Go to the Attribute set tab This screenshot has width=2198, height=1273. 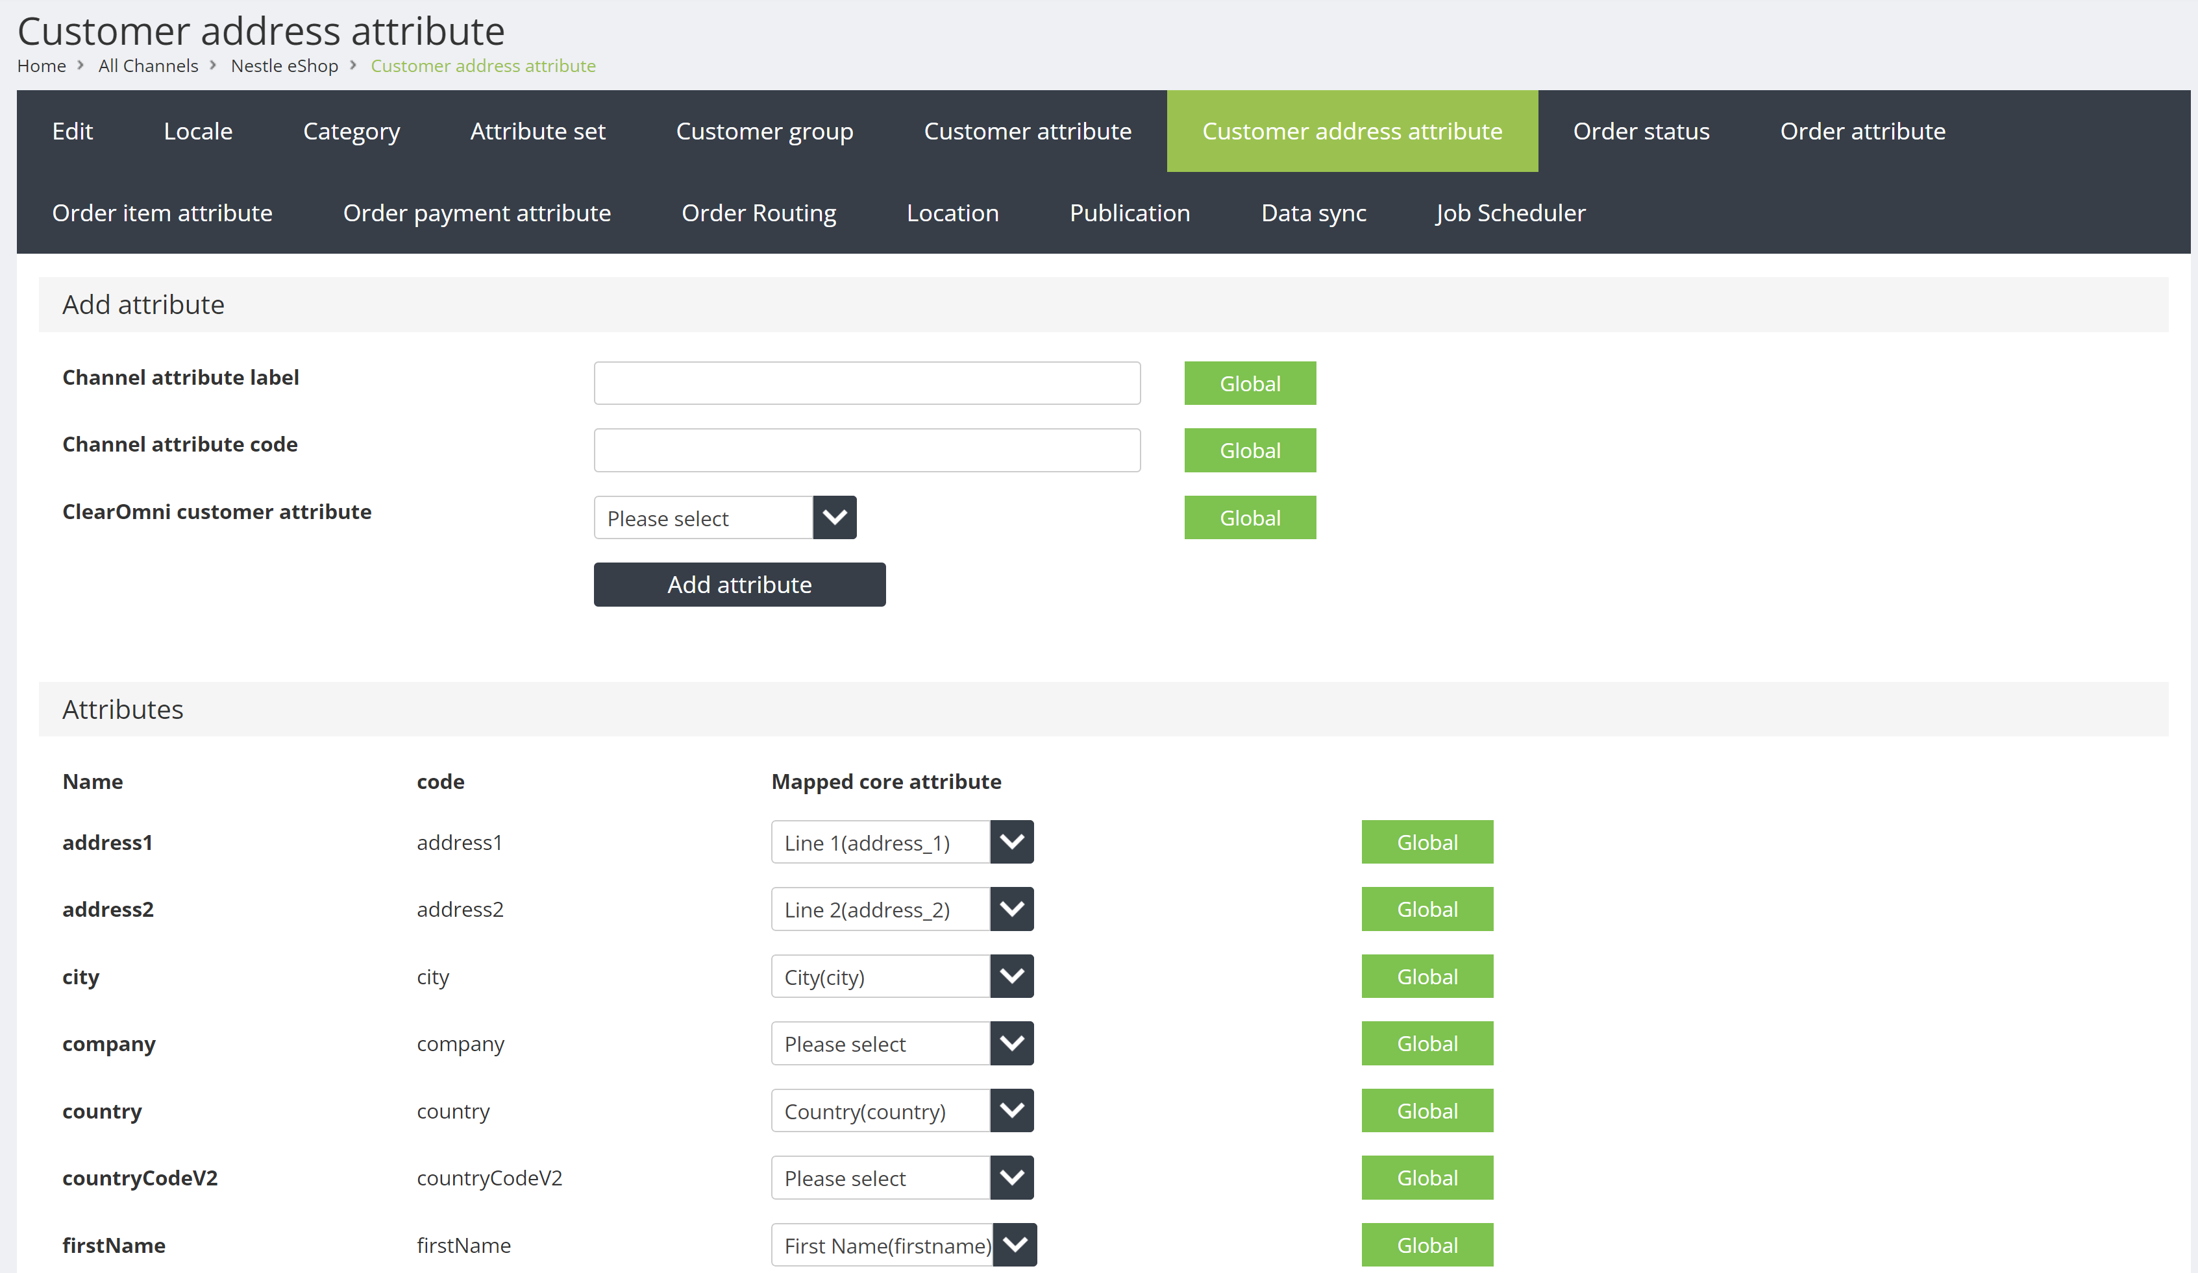tap(537, 131)
